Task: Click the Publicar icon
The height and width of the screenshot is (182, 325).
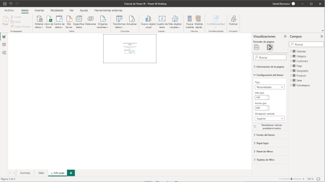Action: click(233, 19)
